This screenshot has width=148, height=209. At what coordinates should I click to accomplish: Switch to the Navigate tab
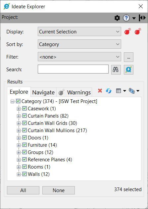point(43,92)
